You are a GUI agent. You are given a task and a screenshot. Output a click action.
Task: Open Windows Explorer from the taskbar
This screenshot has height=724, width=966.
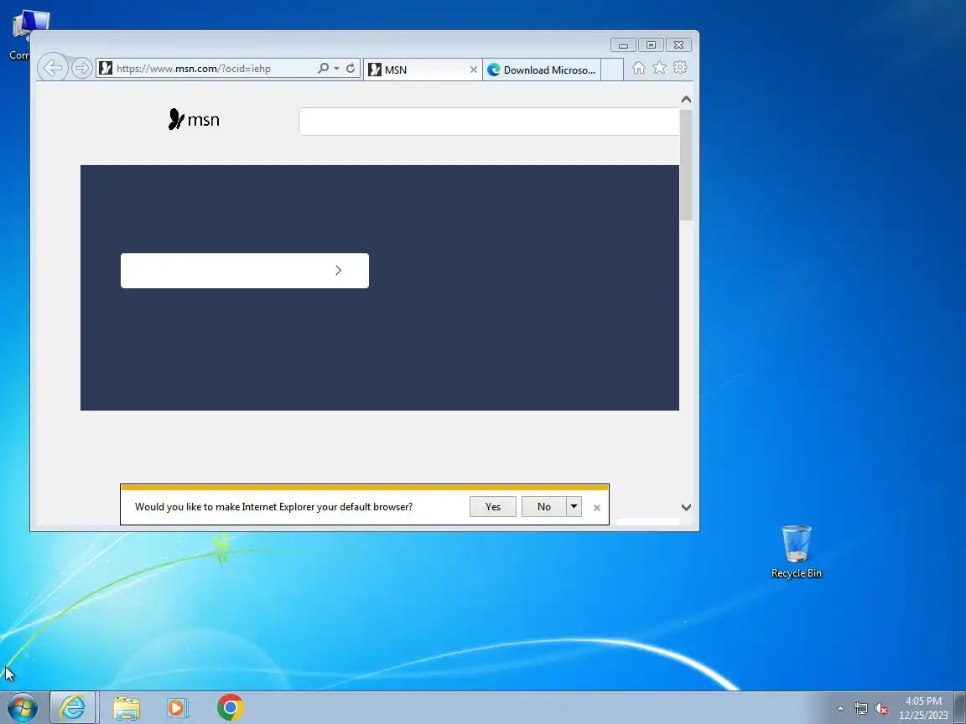tap(127, 708)
